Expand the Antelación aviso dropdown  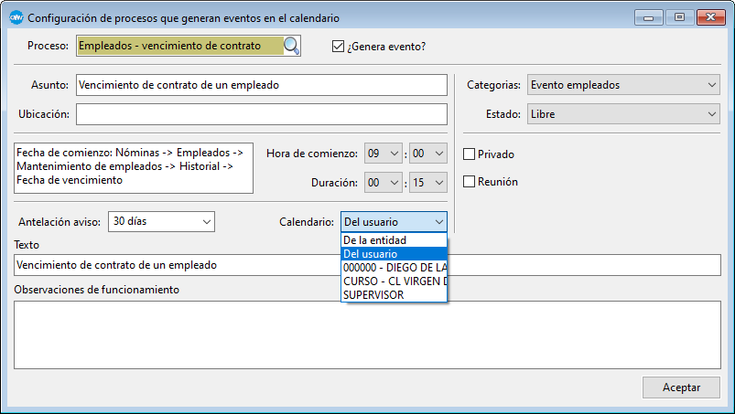(x=161, y=221)
